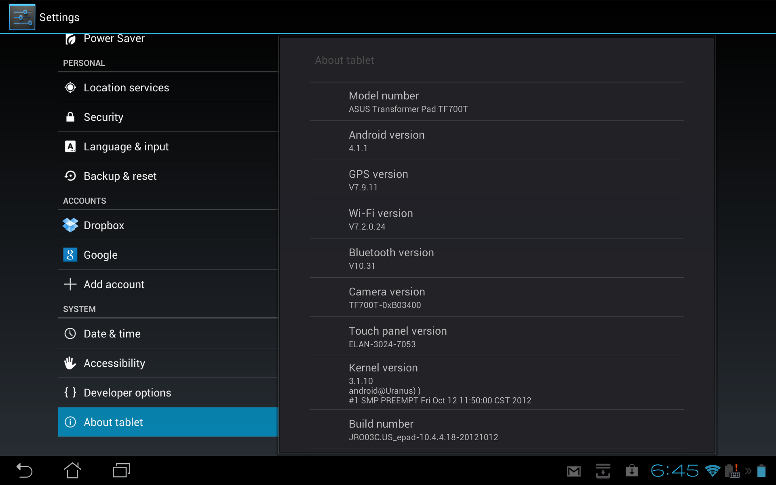
Task: Tap the Wi-Fi status icon
Action: click(x=712, y=471)
